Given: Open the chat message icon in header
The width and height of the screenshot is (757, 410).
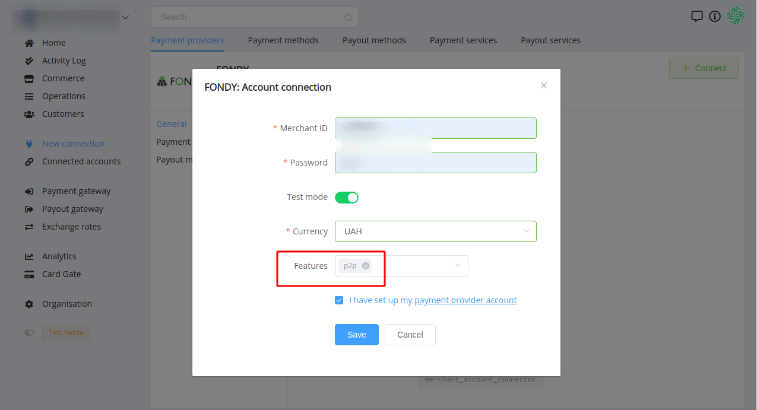Looking at the screenshot, I should [697, 17].
